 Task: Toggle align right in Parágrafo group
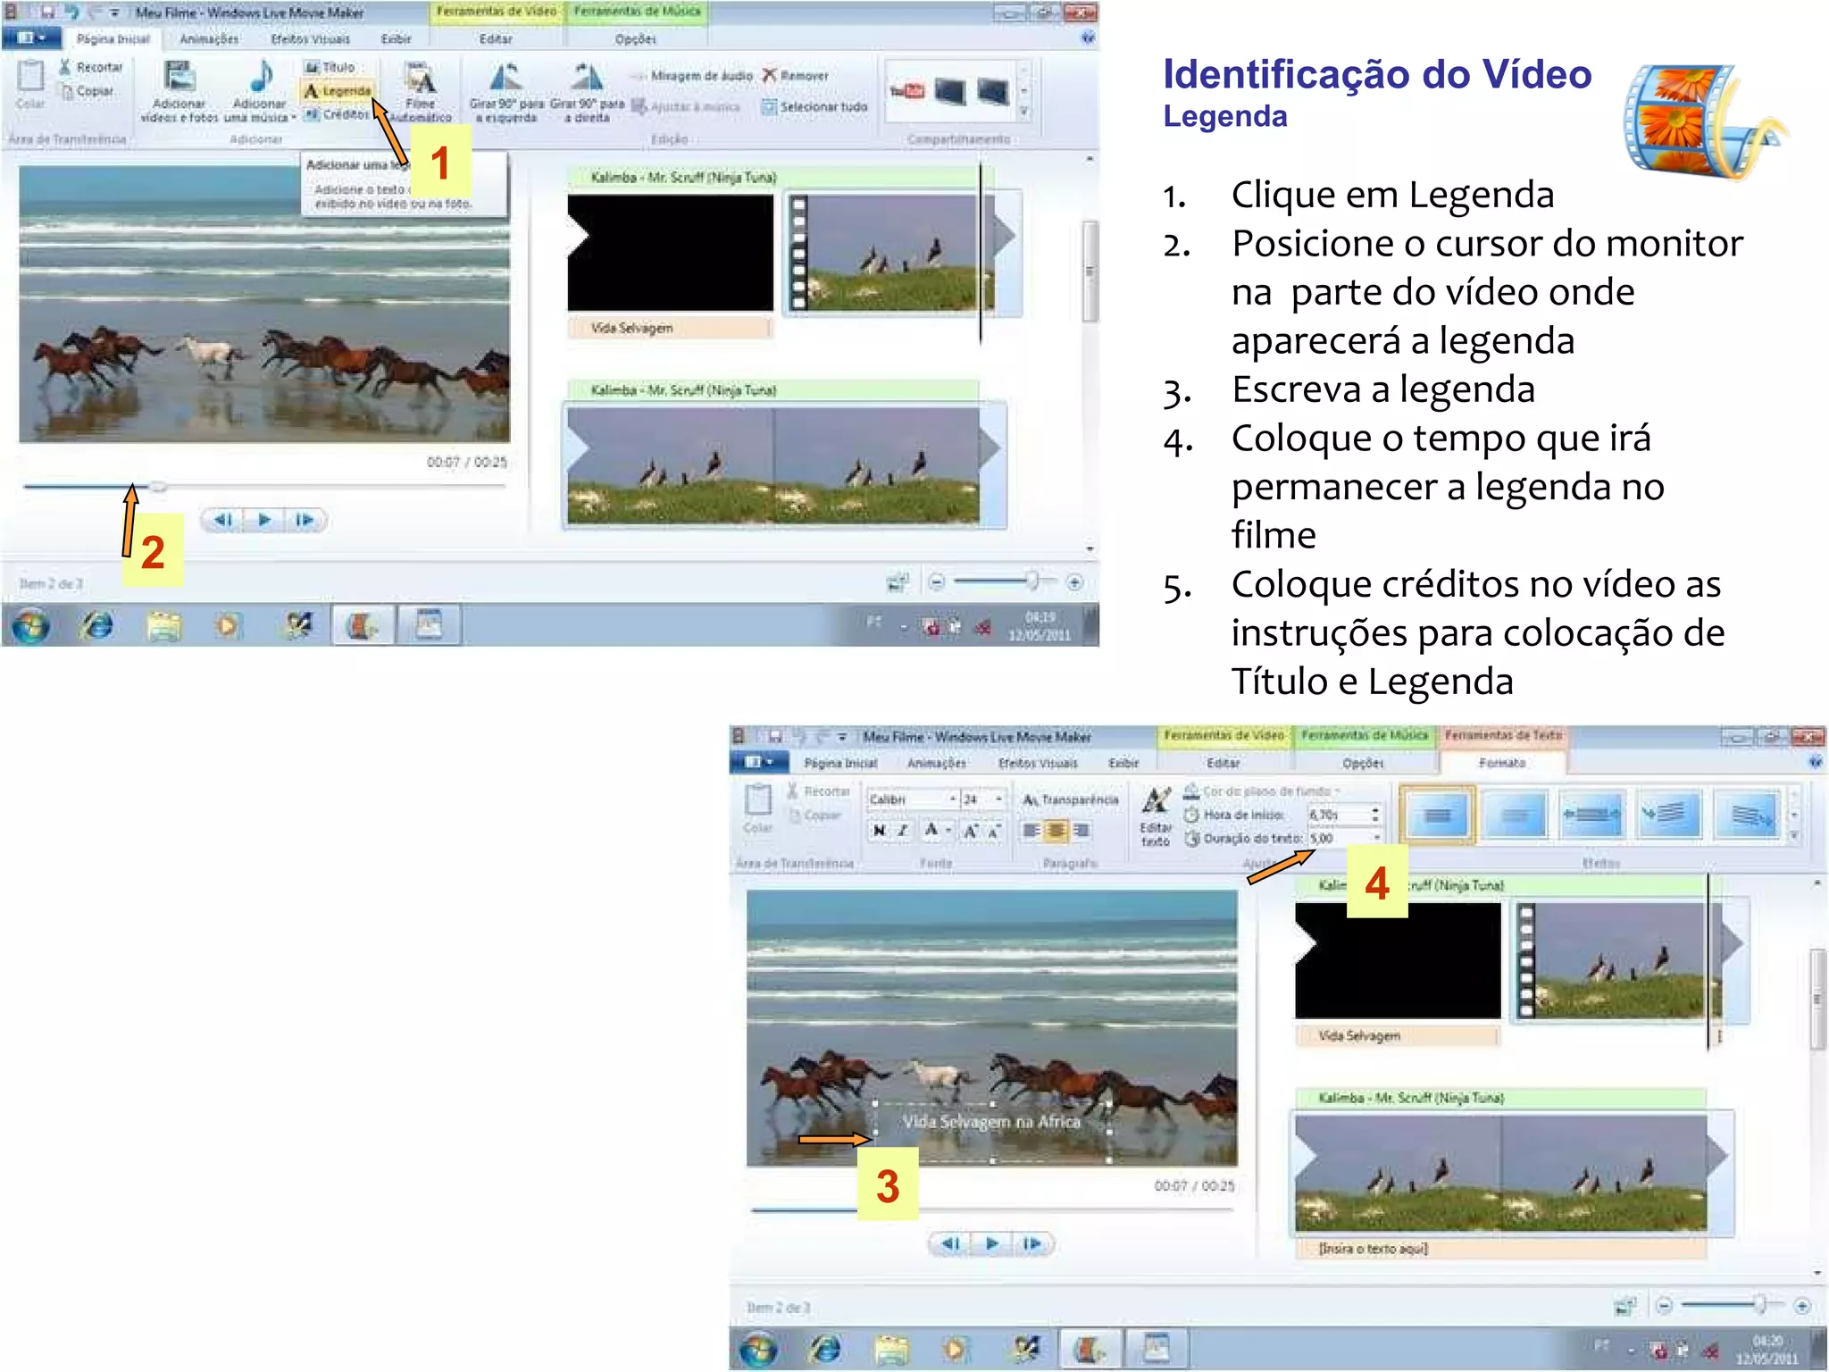click(x=1081, y=831)
